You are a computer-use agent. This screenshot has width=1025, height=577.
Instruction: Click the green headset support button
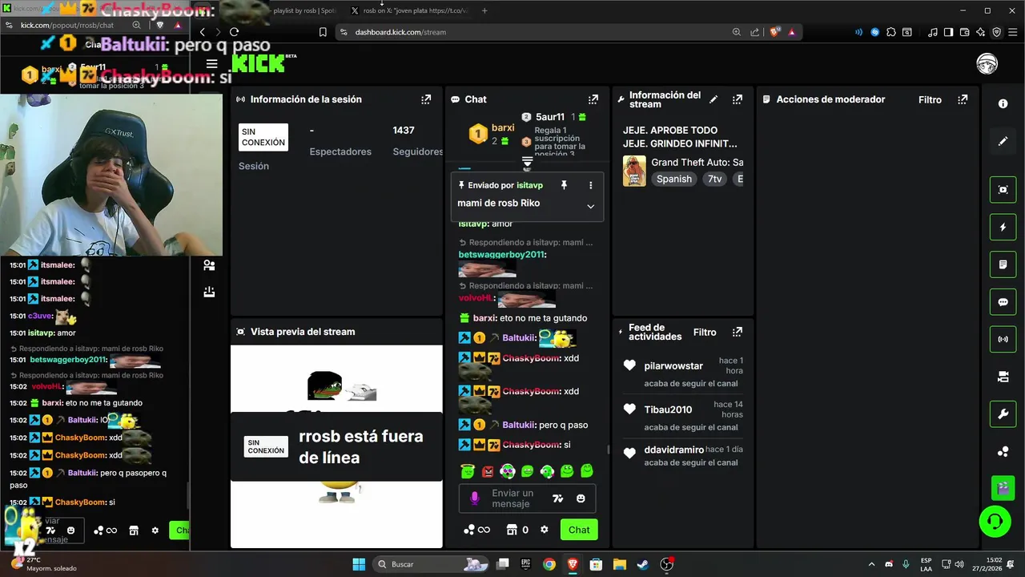pos(995,522)
